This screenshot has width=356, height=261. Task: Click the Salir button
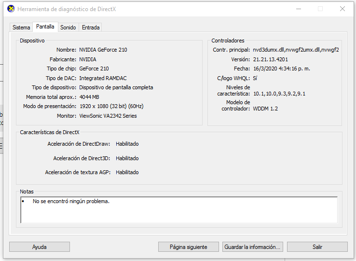[x=317, y=247]
